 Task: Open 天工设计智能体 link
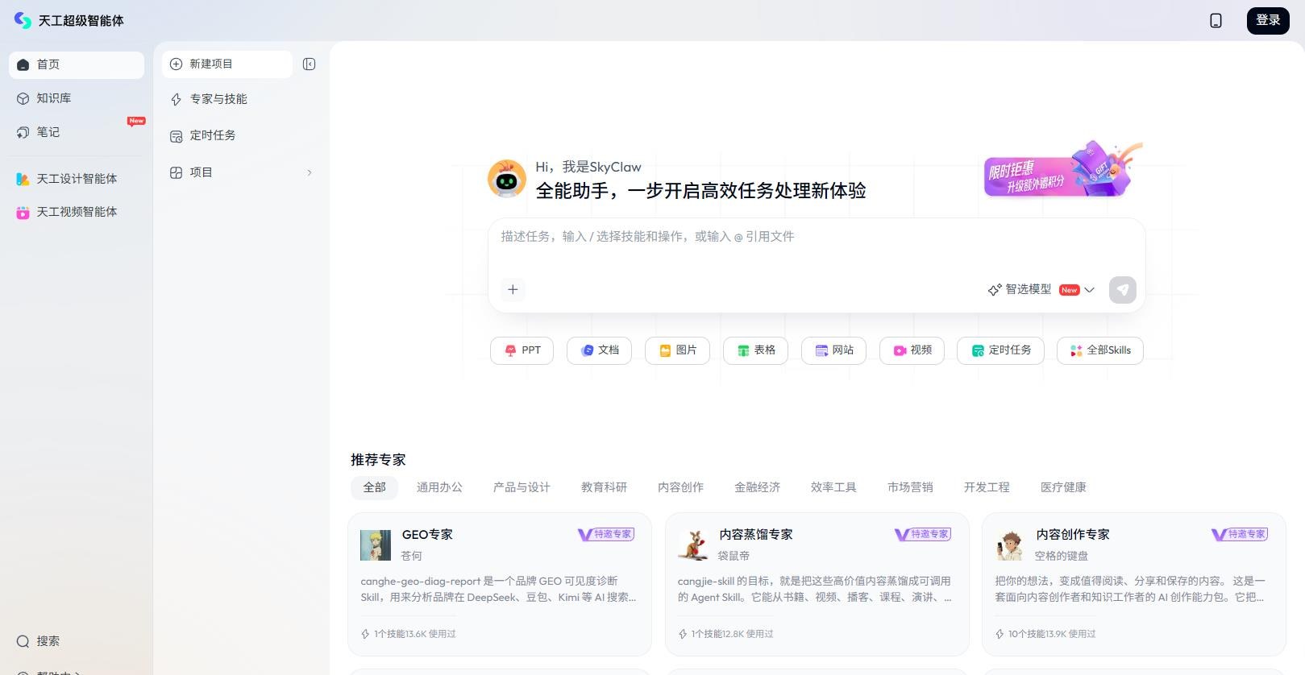pyautogui.click(x=77, y=179)
